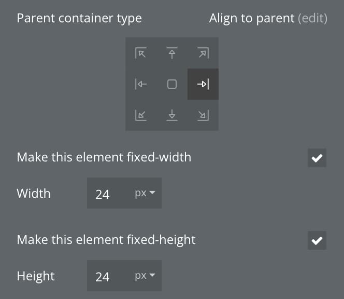This screenshot has width=344, height=299.
Task: Click the Make this element fixed-width label
Action: pyautogui.click(x=104, y=157)
